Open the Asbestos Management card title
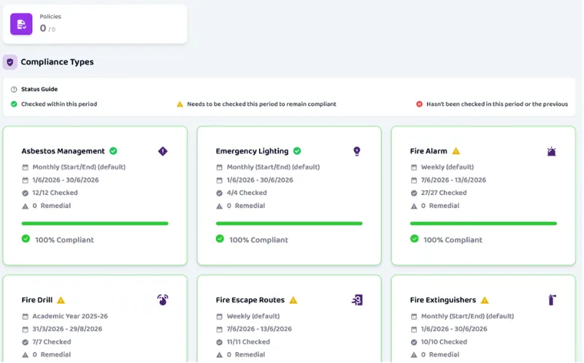Viewport: 584px width, 363px height. point(63,151)
